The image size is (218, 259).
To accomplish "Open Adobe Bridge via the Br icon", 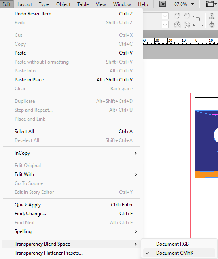I will [x=162, y=4].
